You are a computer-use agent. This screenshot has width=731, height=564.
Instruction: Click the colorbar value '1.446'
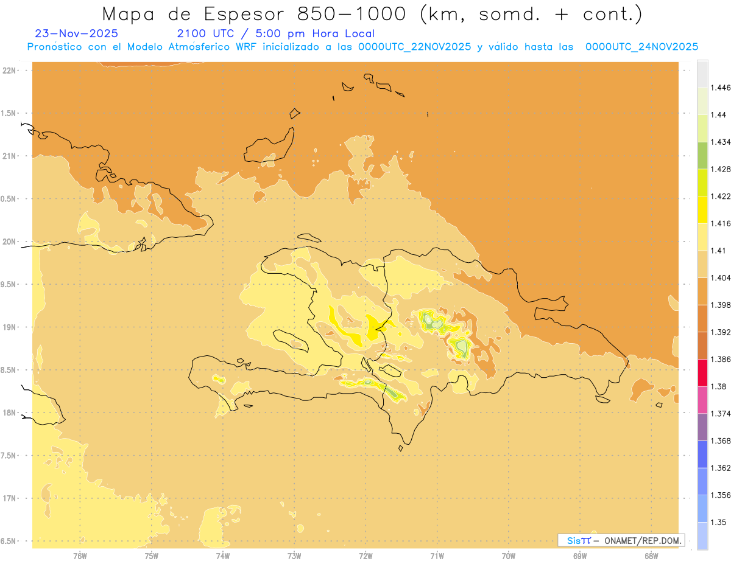721,88
